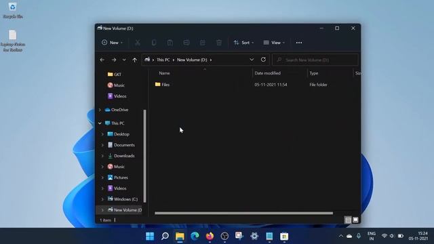Click the OneDrive cloud tray icon
434x244 pixels.
[349, 236]
